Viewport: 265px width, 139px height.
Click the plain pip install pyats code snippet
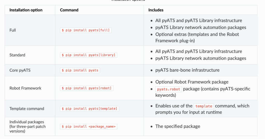click(80, 70)
